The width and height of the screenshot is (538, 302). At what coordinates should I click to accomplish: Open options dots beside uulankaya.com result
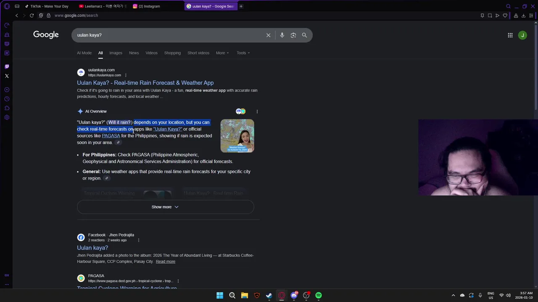pos(126,75)
